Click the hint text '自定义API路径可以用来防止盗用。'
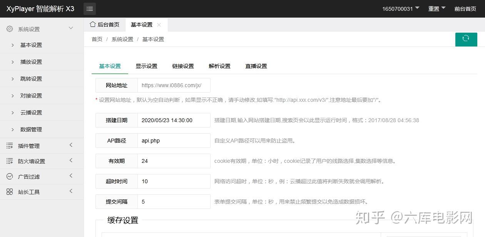Screen dimensions: 485x237 point(255,141)
